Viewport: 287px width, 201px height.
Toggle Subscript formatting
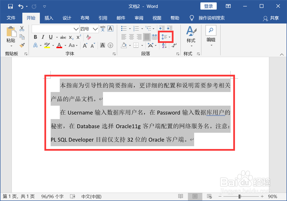[71, 37]
